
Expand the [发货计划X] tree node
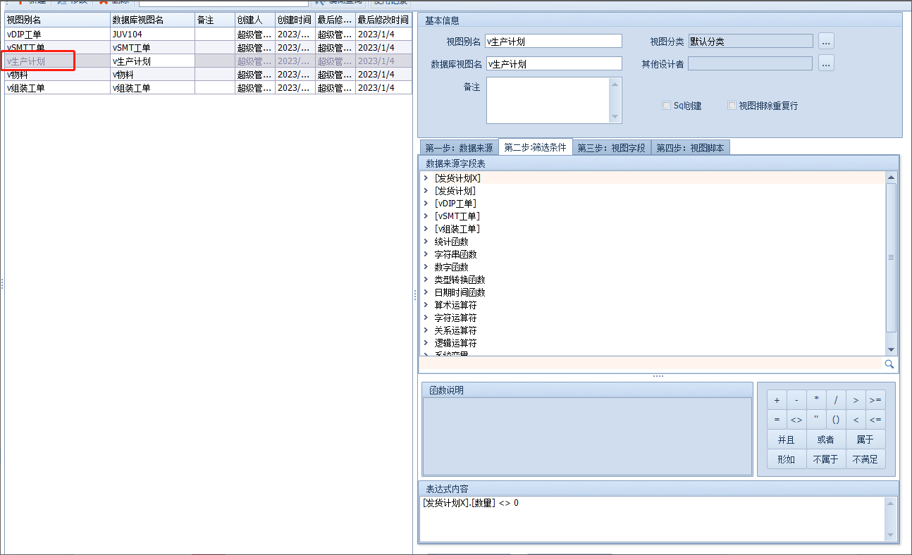[426, 178]
